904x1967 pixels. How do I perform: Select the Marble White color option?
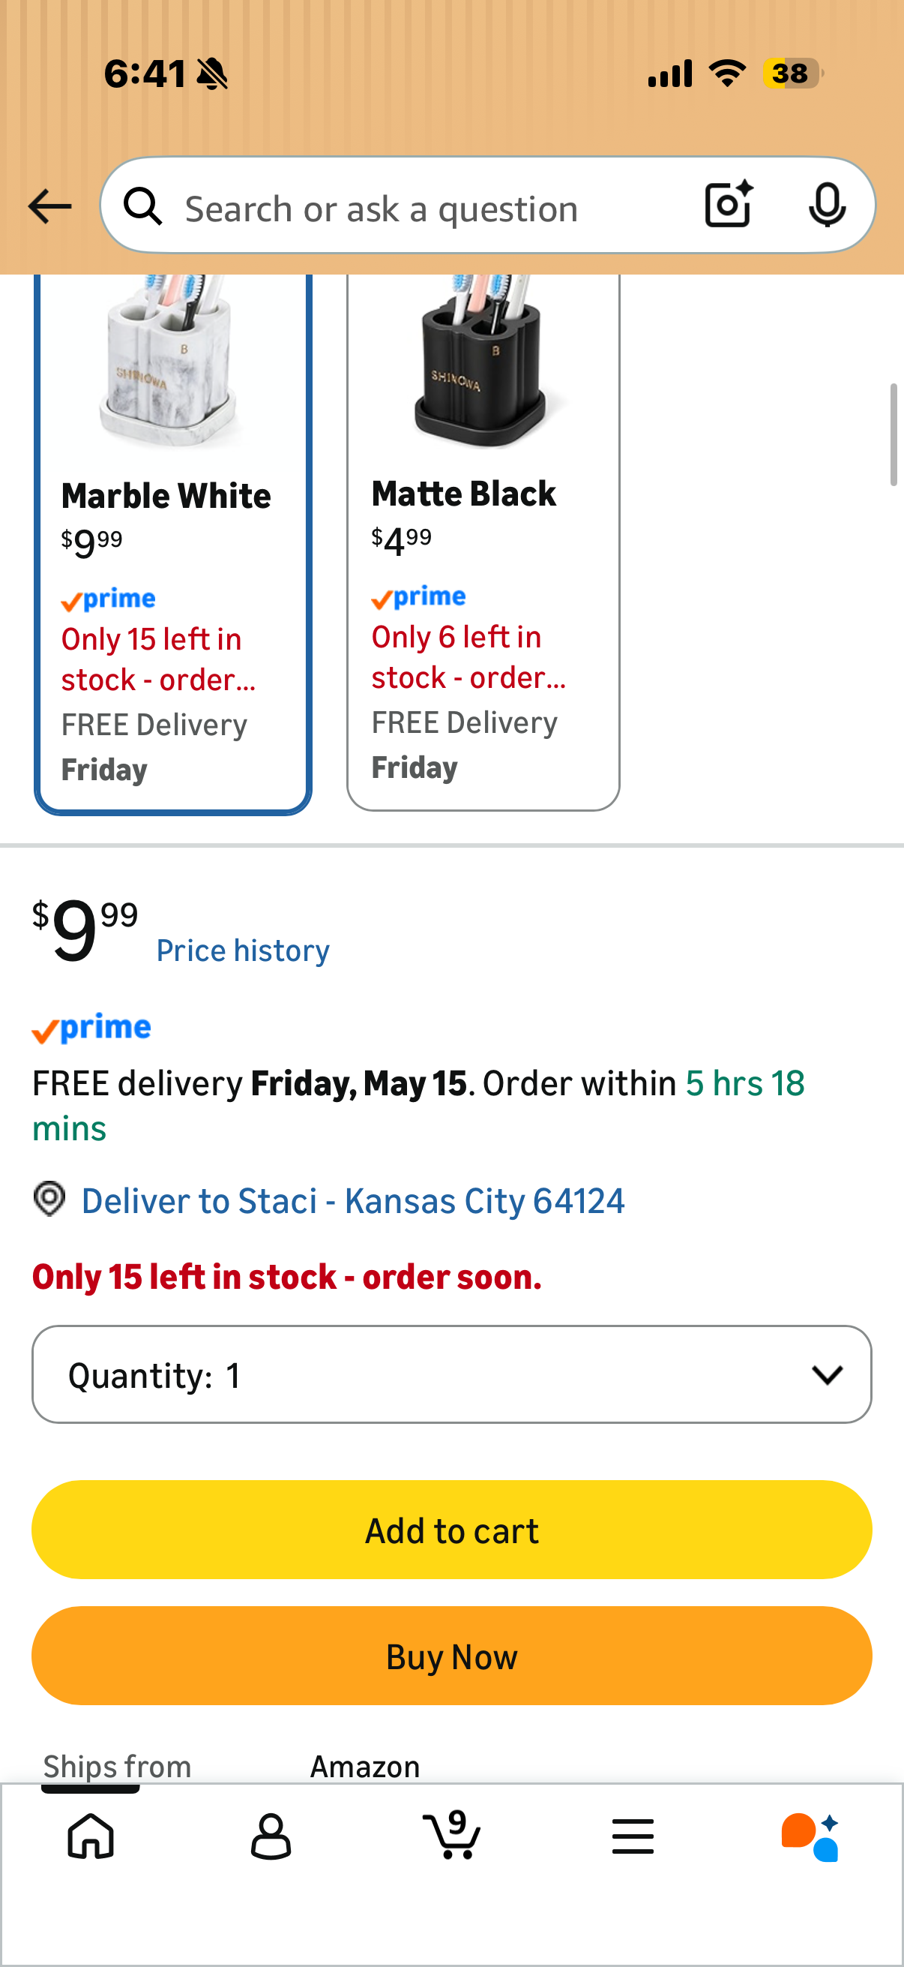click(172, 544)
